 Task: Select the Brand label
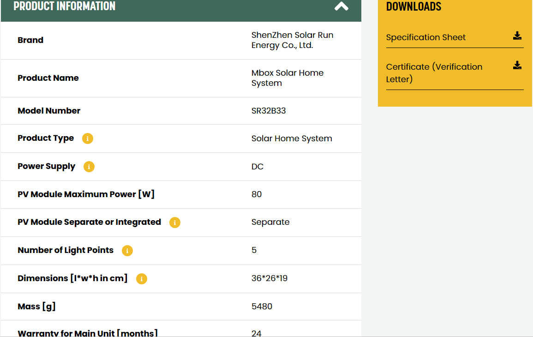(x=30, y=40)
